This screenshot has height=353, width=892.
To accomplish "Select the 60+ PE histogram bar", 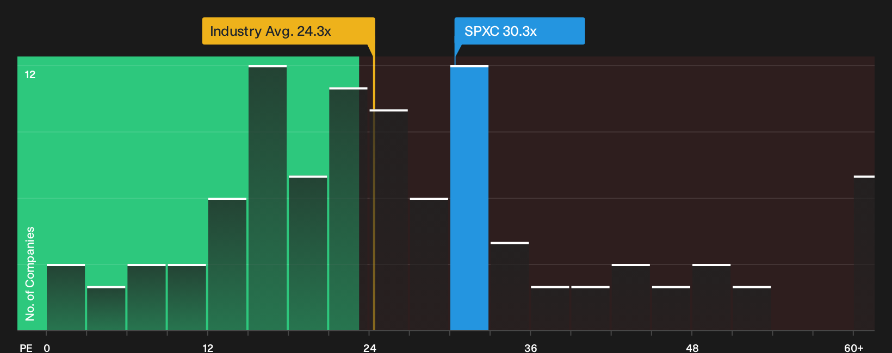I will click(864, 253).
